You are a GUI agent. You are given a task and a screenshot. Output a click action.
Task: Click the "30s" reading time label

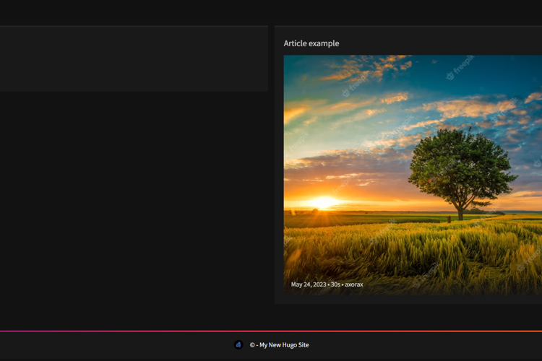[x=335, y=284]
